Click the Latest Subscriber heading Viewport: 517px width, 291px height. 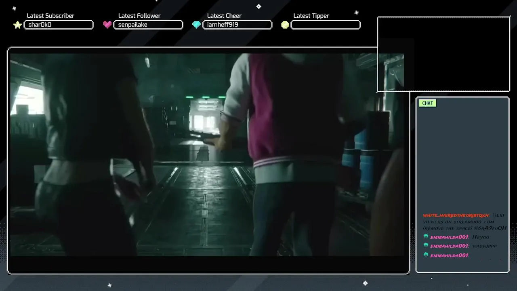(50, 16)
